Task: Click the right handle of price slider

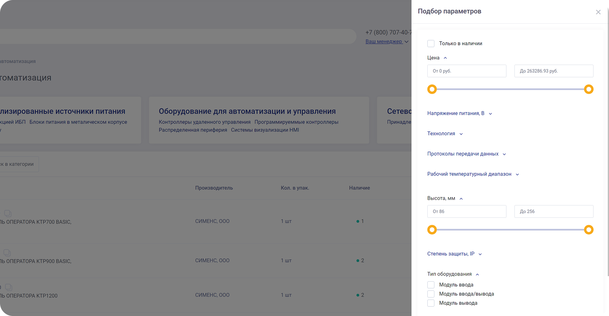Action: point(589,89)
